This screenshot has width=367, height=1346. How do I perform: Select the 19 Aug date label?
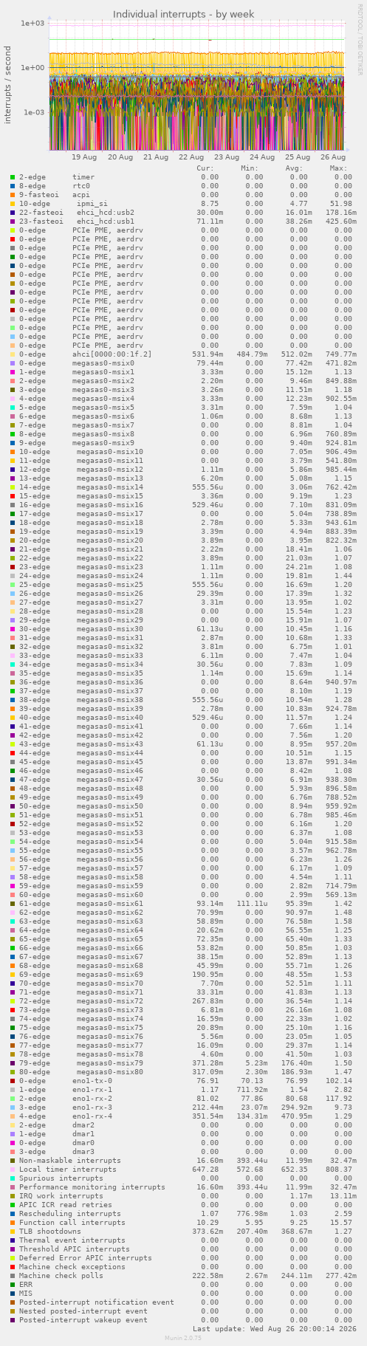click(x=84, y=157)
